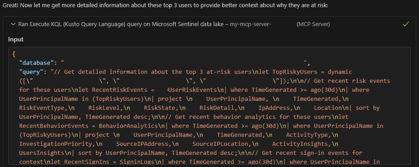
Task: Click the 'Input' heading
Action: (x=16, y=40)
